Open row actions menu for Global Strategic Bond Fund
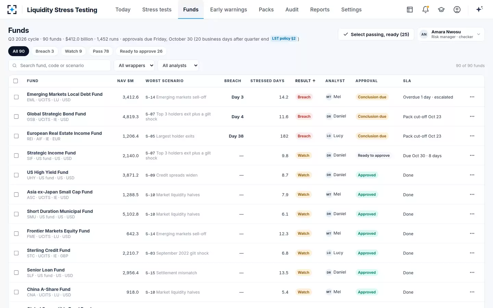Image resolution: width=493 pixels, height=308 pixels. 472,116
